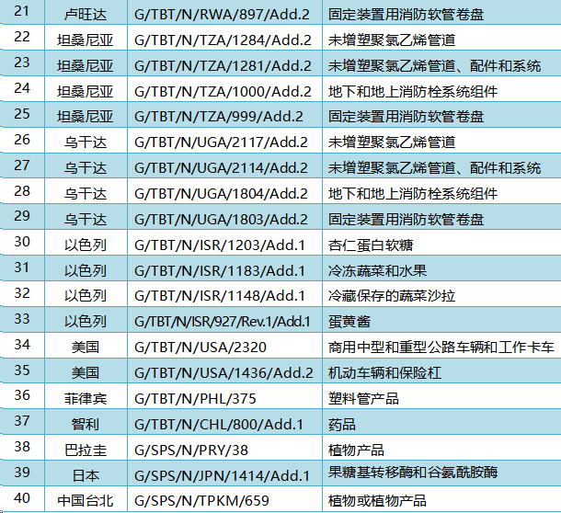Click product cell 塑料管产品

point(441,396)
